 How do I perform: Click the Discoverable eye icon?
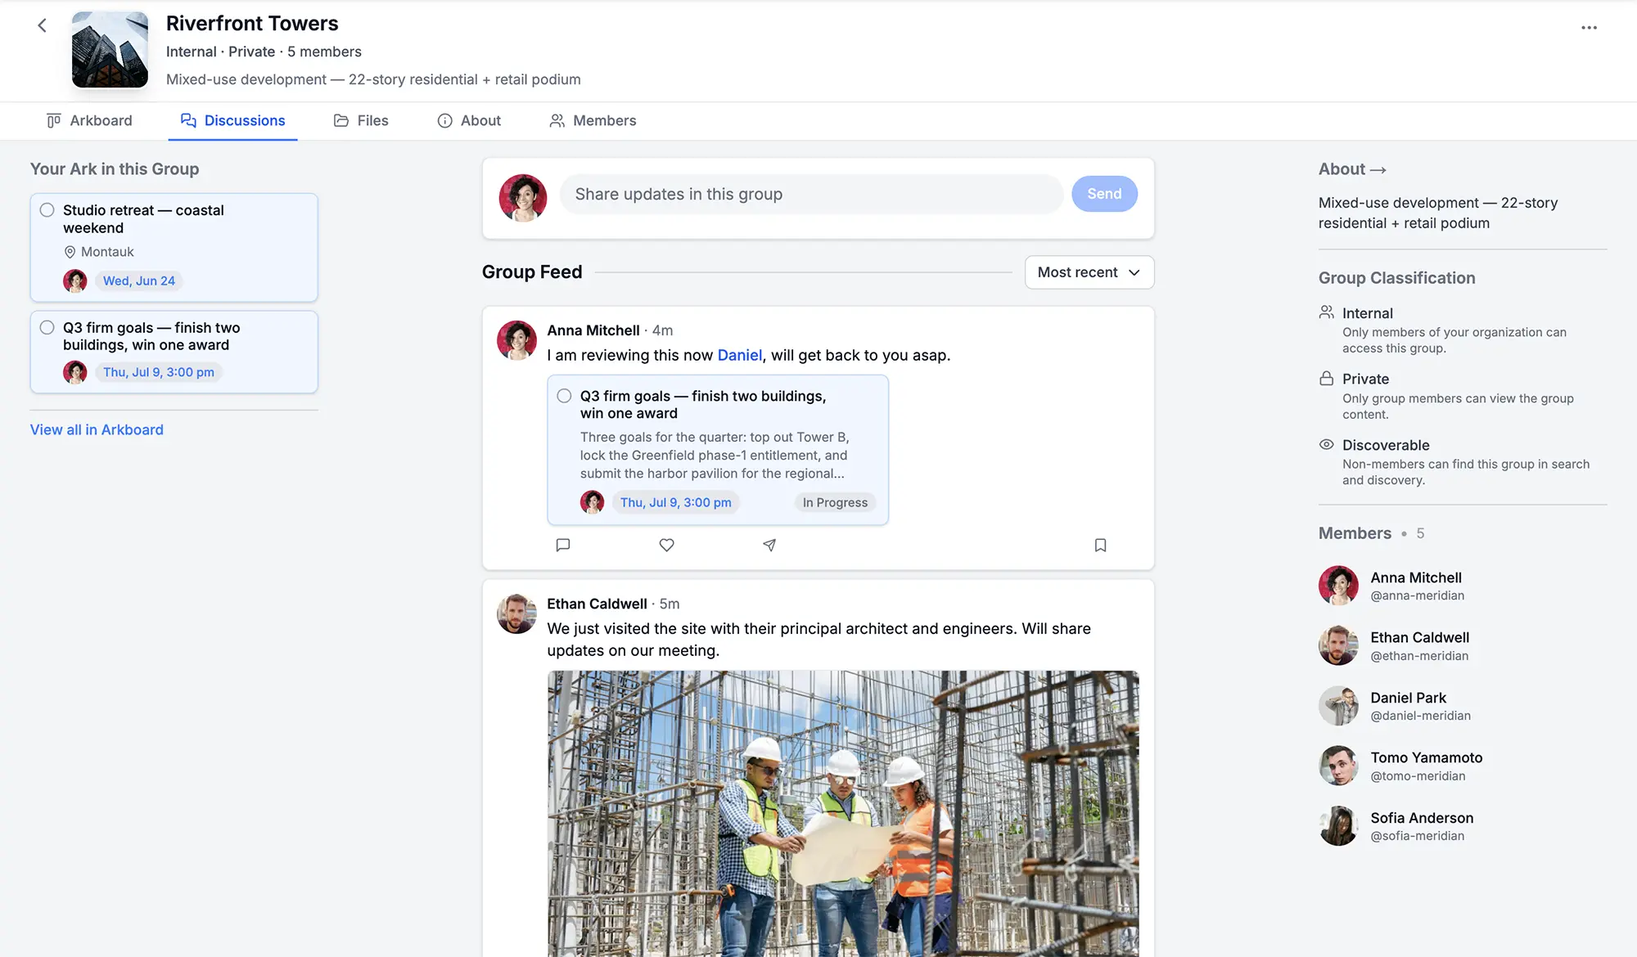click(x=1327, y=445)
